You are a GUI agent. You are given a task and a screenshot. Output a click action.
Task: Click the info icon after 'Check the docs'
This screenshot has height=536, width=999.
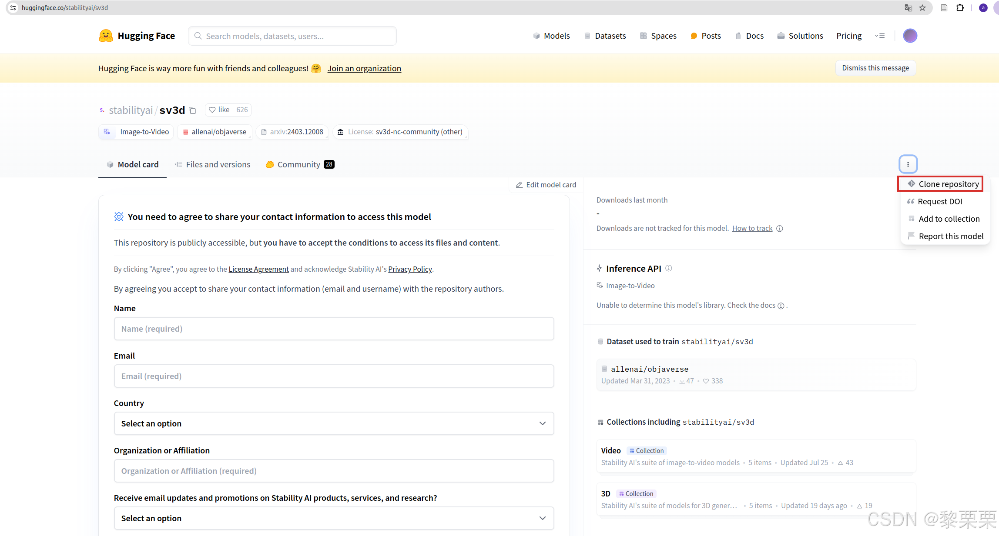coord(782,306)
